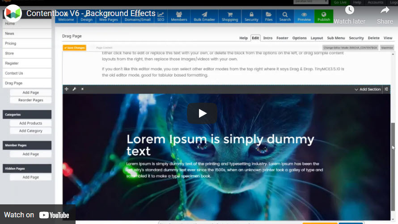Click the move section crosshair icon
Viewport: 398px width, 224px height.
(x=67, y=89)
